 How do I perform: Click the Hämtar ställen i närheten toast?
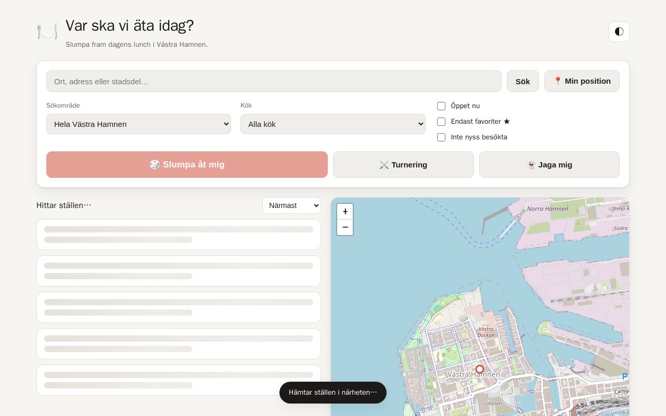(x=333, y=393)
